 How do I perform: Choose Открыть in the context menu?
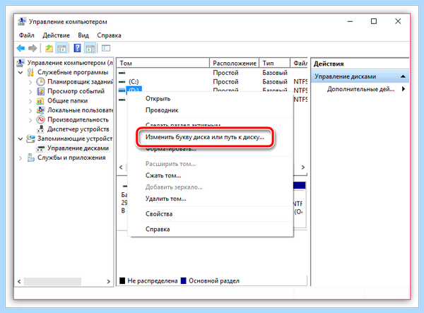(x=211, y=99)
